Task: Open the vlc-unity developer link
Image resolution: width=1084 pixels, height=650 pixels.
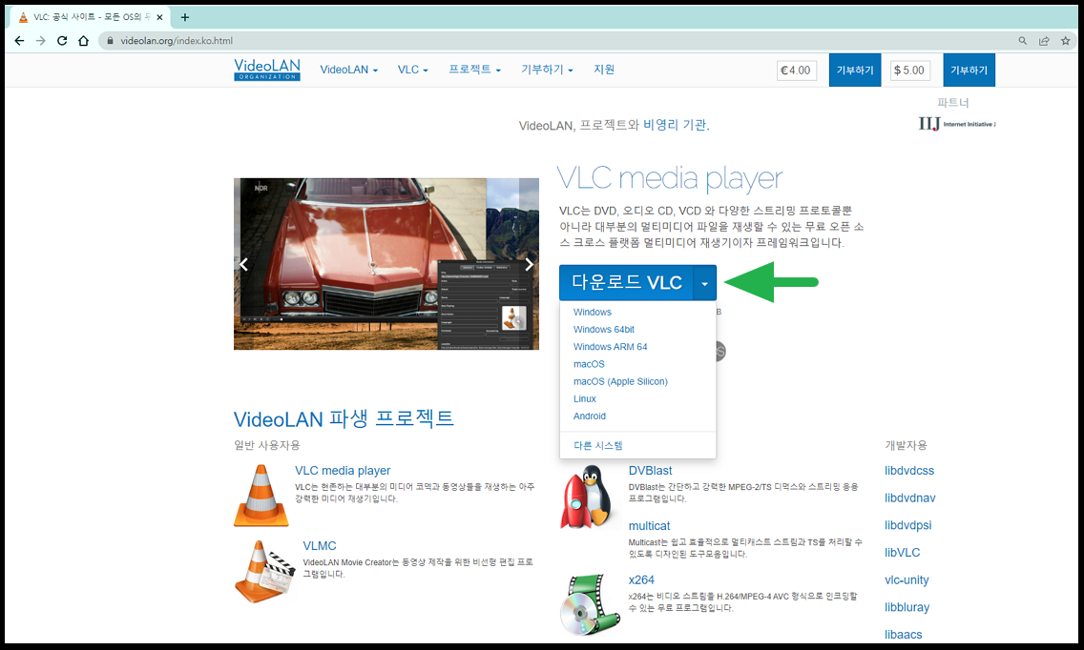Action: [x=907, y=579]
